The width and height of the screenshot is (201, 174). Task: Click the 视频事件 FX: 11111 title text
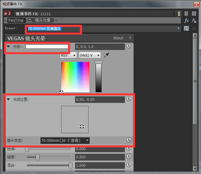pyautogui.click(x=33, y=14)
